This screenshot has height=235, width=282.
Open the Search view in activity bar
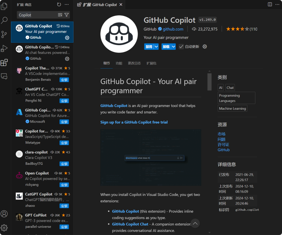coord(4,20)
